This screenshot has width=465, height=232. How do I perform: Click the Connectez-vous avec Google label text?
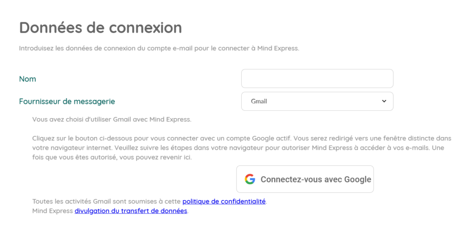pos(316,179)
